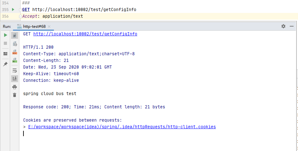Toggle scroll to end of output
298x151 pixels.
pyautogui.click(x=15, y=78)
